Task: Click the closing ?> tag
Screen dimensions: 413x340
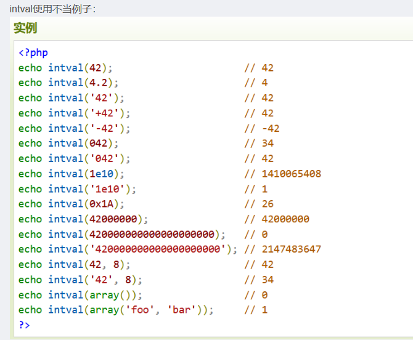Action: tap(24, 325)
